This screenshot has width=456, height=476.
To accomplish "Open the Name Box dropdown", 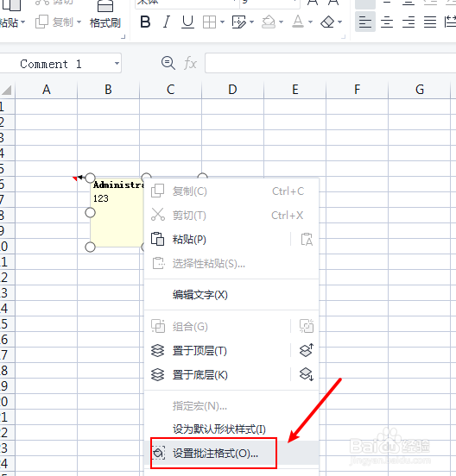I will (117, 64).
